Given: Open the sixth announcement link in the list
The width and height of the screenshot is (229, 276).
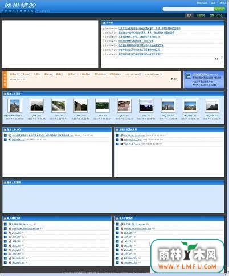Looking at the screenshot, I should 139,50.
